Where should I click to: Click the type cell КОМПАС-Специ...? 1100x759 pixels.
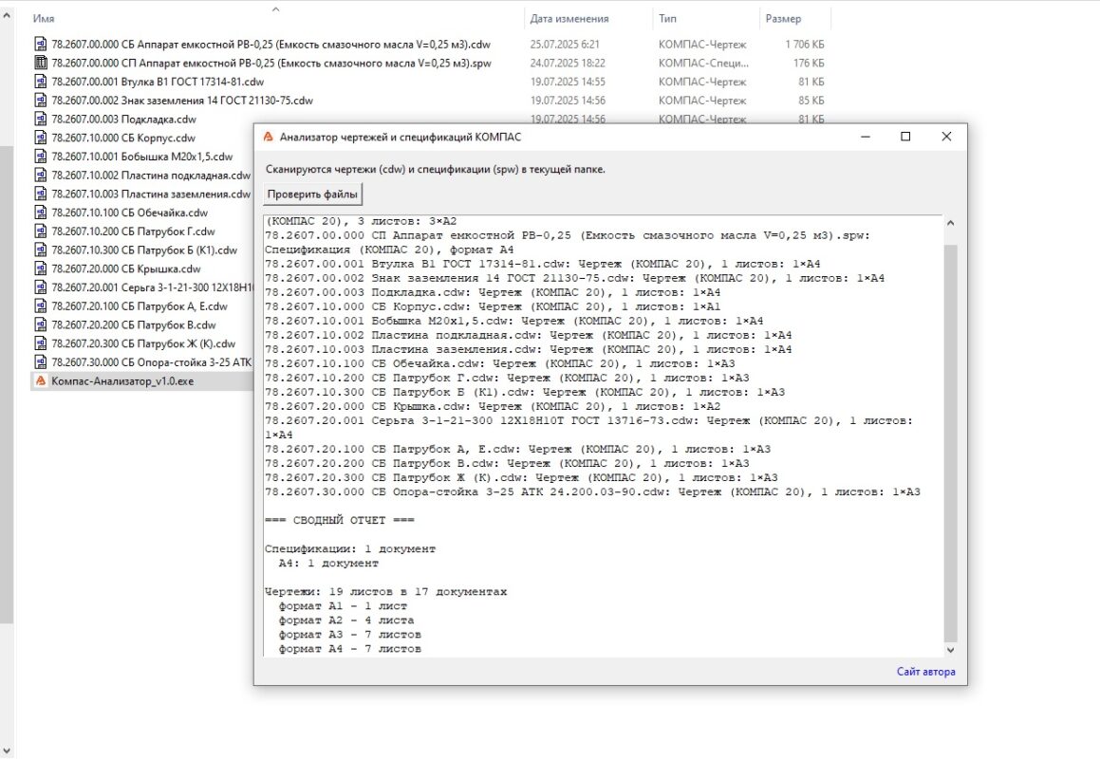[x=703, y=63]
